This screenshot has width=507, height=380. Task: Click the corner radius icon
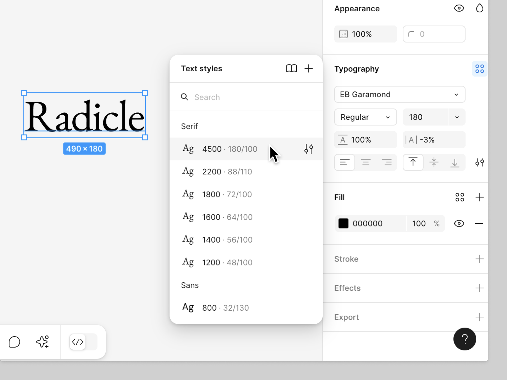pyautogui.click(x=411, y=34)
